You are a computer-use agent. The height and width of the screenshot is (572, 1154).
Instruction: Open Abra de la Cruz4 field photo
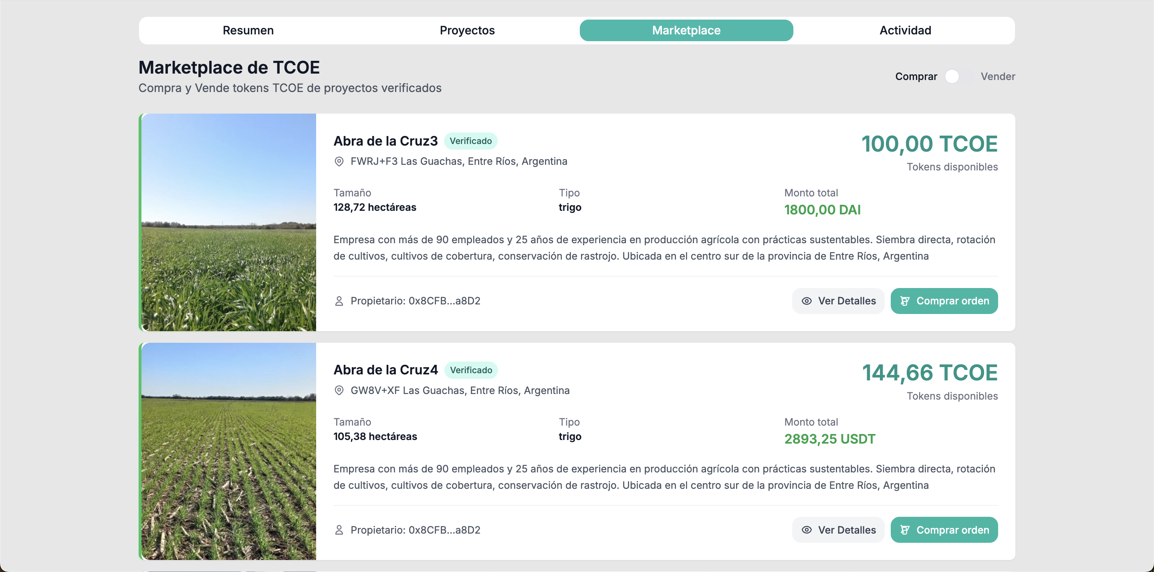(x=228, y=451)
